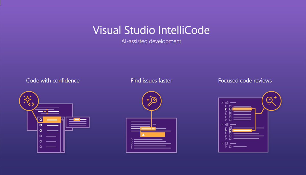This screenshot has height=175, width=306.
Task: Click the sparkle magnifying glass circle icon
Action: point(271,101)
